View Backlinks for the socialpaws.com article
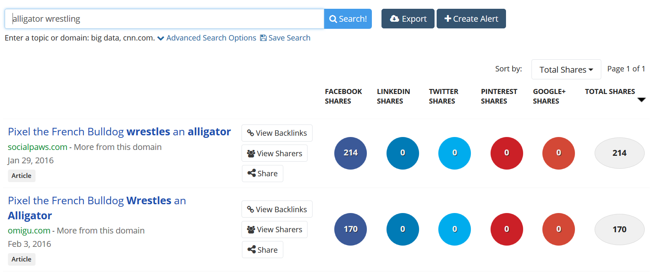This screenshot has width=651, height=274. 277,133
